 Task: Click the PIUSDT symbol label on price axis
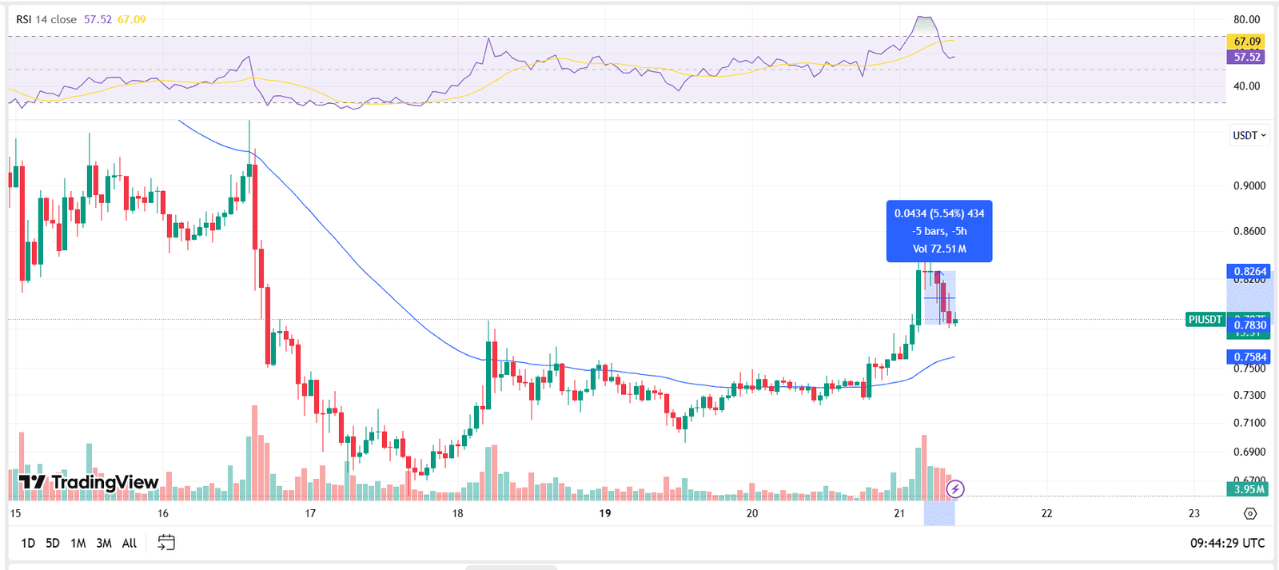pos(1204,319)
